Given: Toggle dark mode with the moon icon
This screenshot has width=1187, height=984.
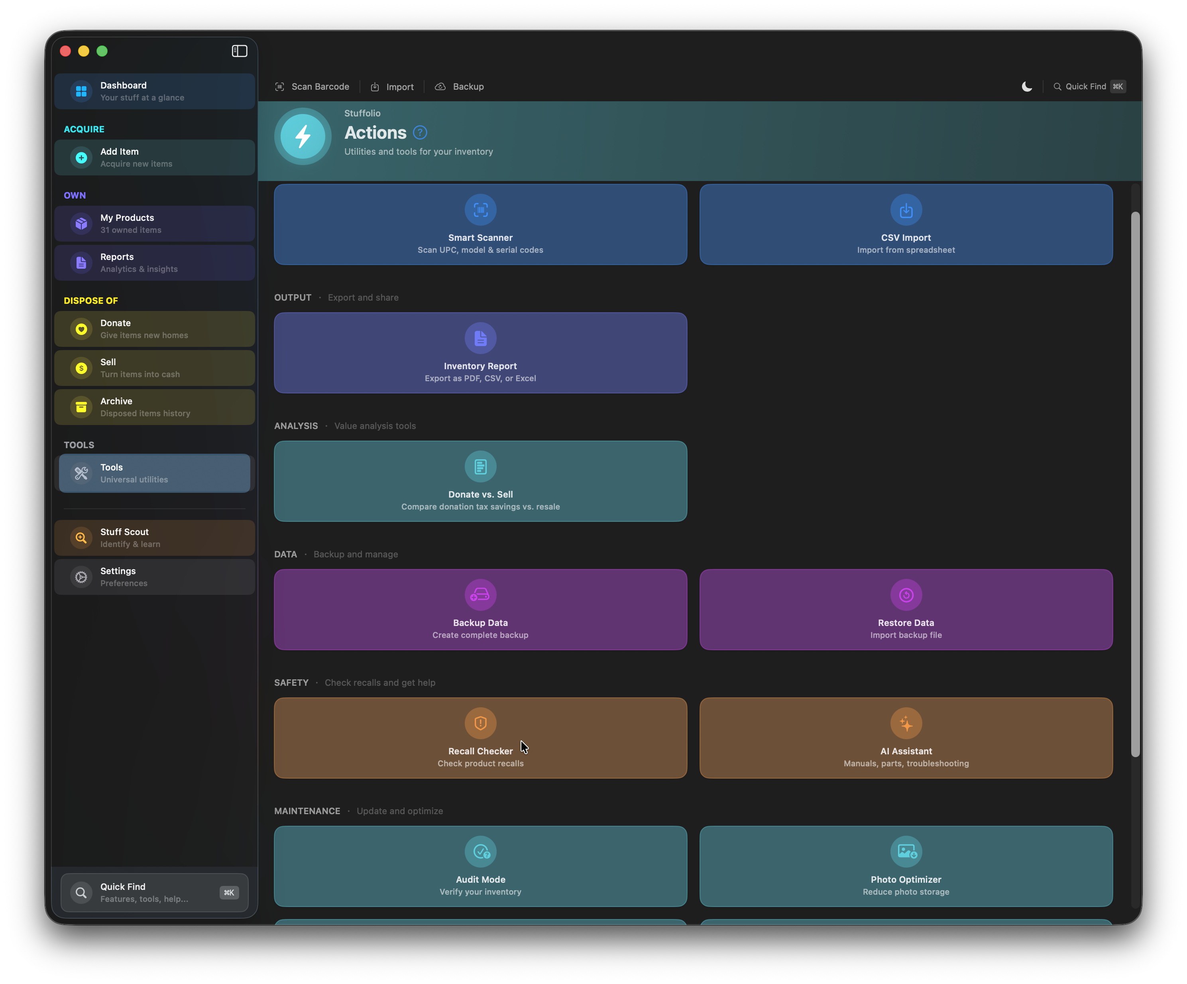Looking at the screenshot, I should pos(1026,87).
